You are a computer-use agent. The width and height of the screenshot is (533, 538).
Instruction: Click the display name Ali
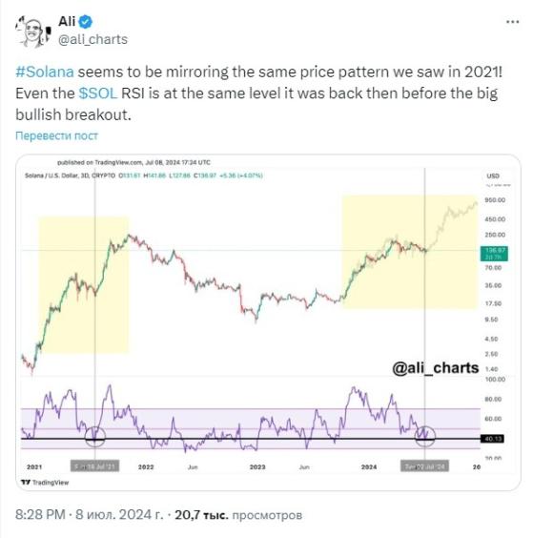67,21
